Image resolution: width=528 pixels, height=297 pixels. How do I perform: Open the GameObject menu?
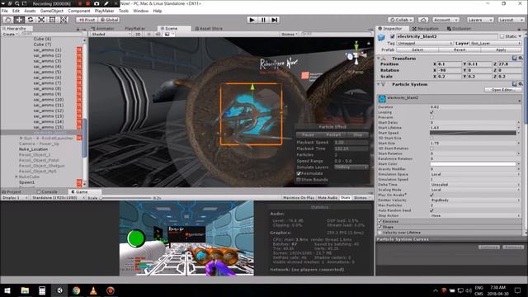point(51,11)
